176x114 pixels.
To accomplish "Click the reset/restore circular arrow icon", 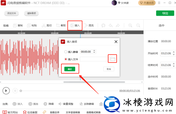I will click(103, 25).
